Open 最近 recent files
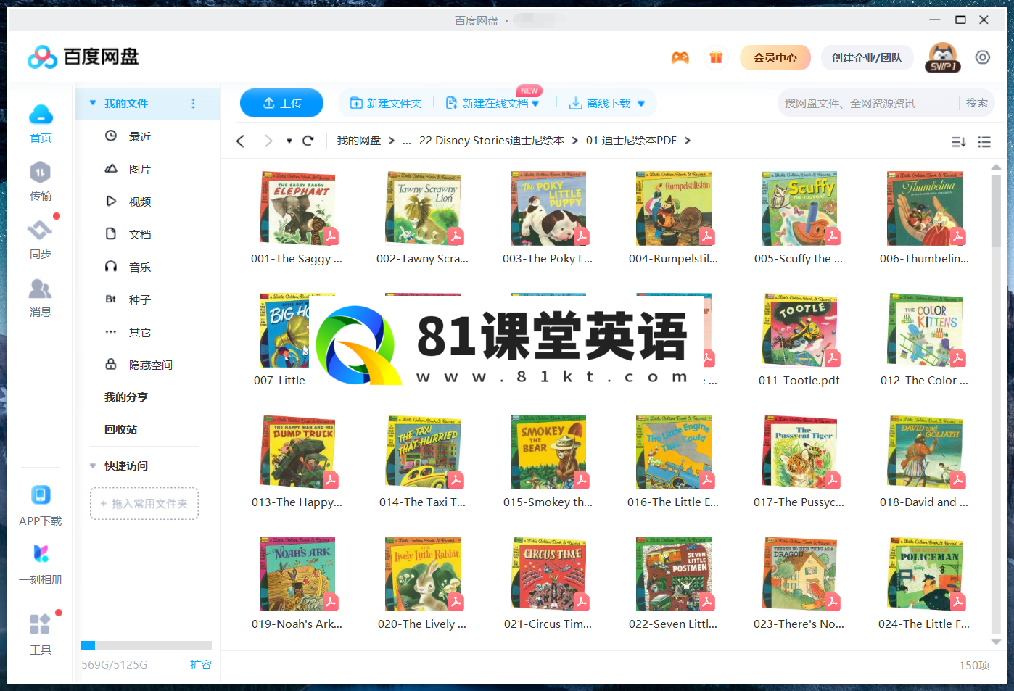Screen dimensions: 1014x691 (140, 136)
